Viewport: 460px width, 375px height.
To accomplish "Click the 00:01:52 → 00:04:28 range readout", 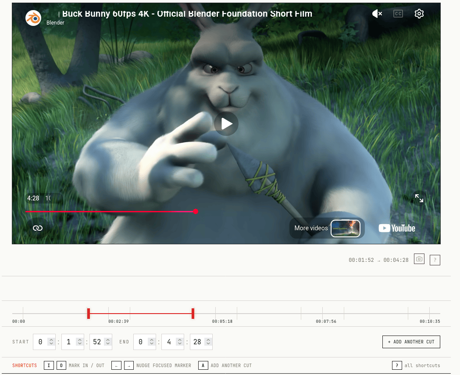I will (378, 260).
